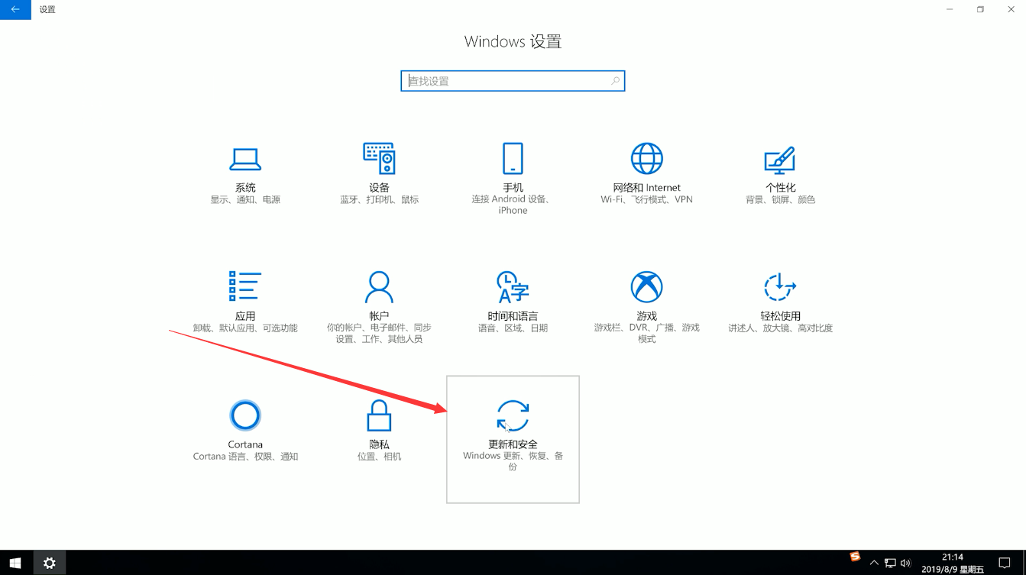Image resolution: width=1026 pixels, height=575 pixels.
Task: Minimize the 设置 window
Action: [x=950, y=9]
